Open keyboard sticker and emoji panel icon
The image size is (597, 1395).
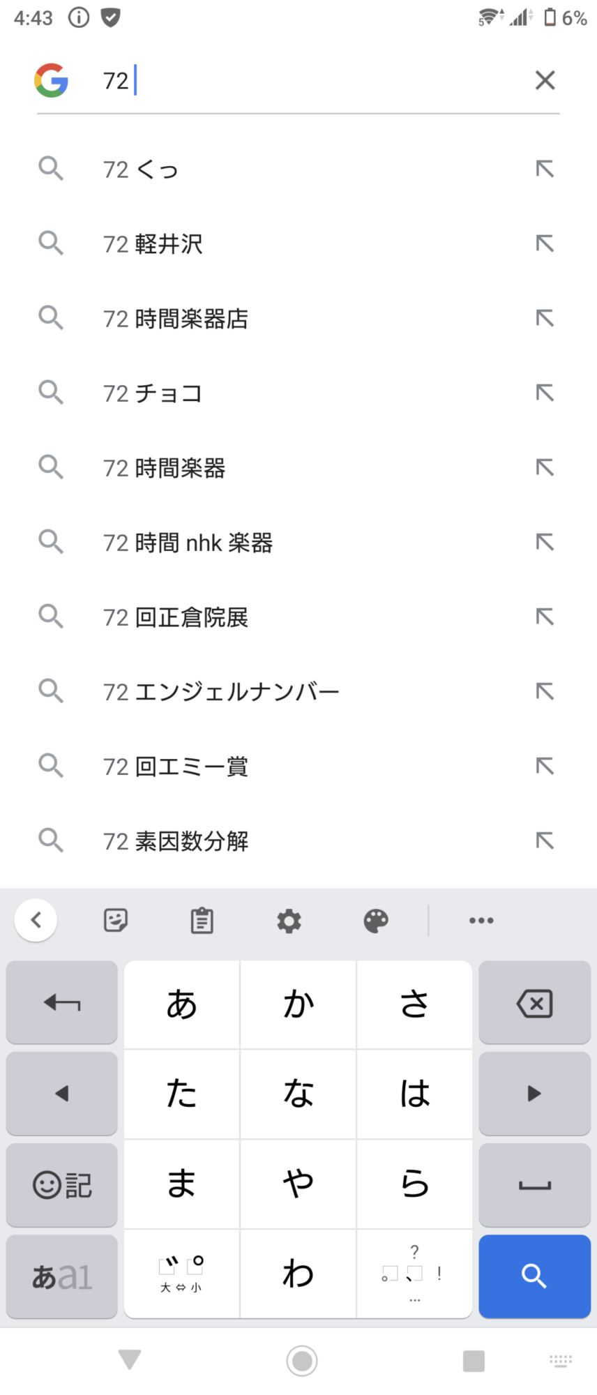[x=116, y=921]
